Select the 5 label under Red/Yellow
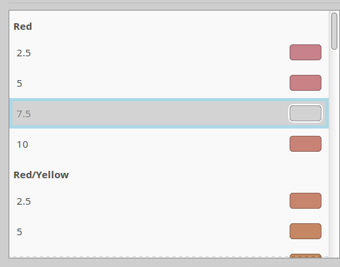The width and height of the screenshot is (340, 267). tap(19, 232)
